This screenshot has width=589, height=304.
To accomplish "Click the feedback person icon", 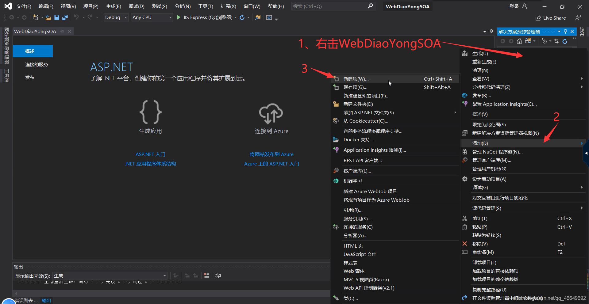I will [578, 18].
